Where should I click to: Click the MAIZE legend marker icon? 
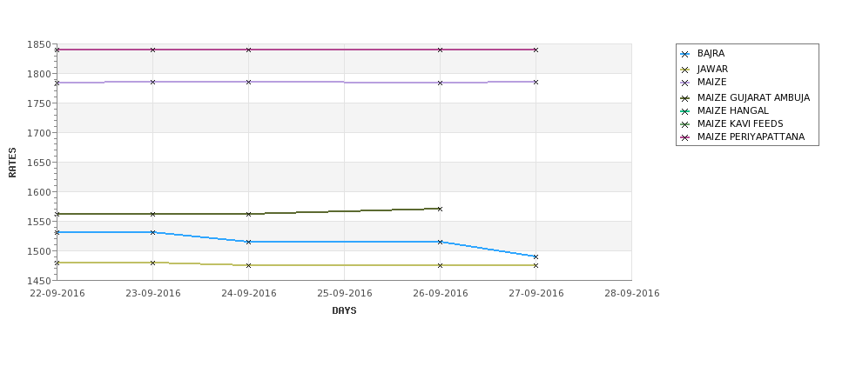685,83
